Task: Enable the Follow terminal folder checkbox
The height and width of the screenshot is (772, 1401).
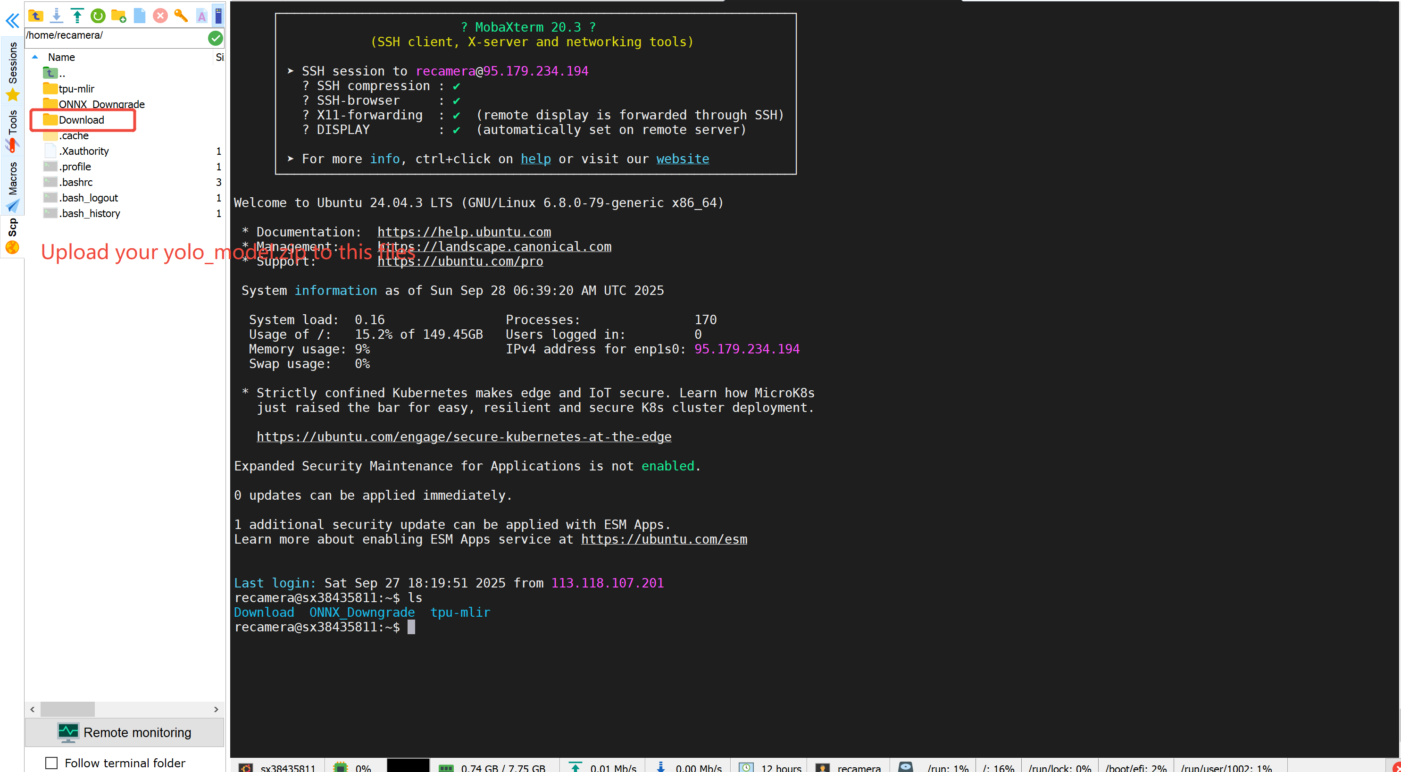Action: pos(52,763)
